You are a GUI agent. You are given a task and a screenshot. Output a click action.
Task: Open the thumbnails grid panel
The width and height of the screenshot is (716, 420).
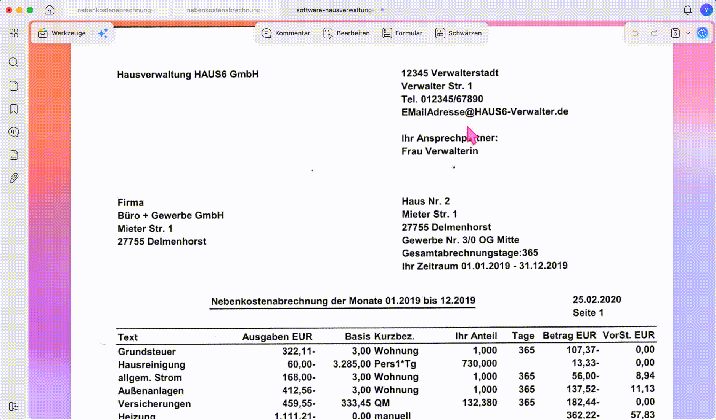[14, 33]
